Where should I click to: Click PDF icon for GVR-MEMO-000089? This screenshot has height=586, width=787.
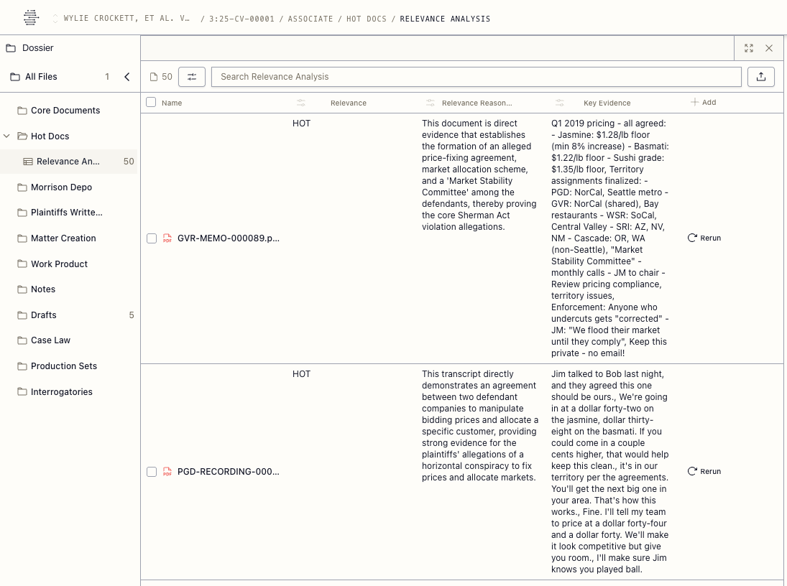click(167, 238)
